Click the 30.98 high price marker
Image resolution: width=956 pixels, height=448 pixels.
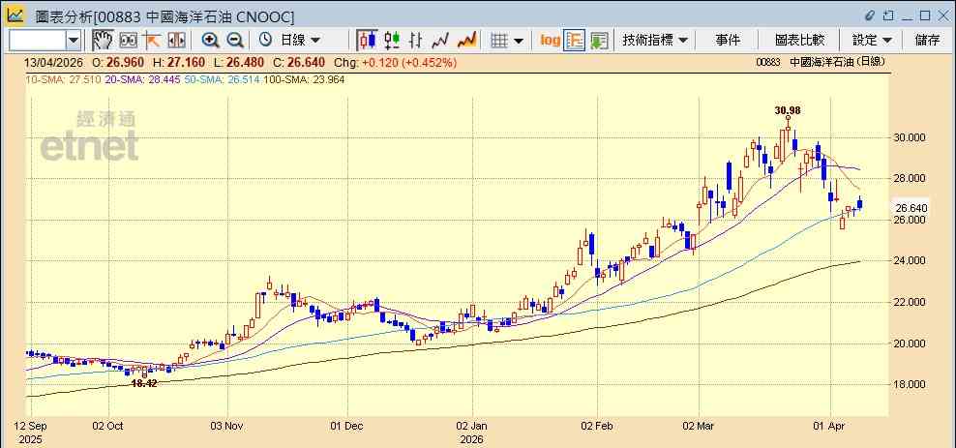coord(788,110)
